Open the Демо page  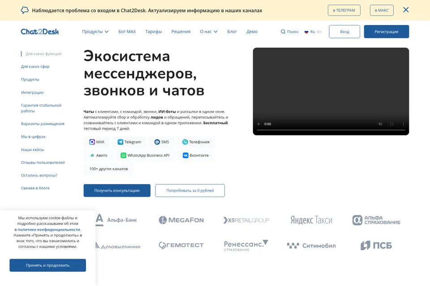[x=252, y=32]
